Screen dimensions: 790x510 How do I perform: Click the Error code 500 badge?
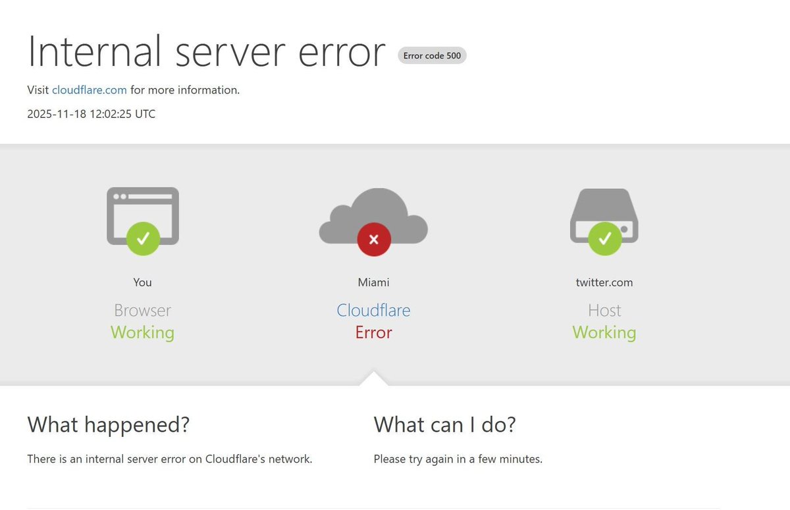pos(432,56)
